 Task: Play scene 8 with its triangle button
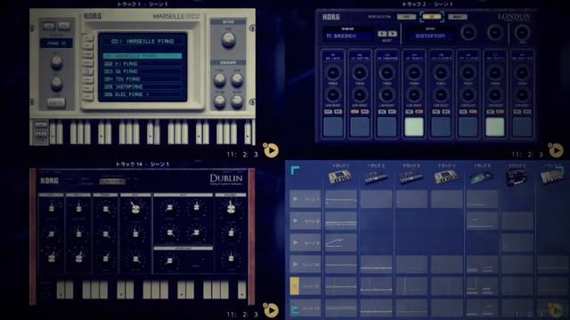[x=296, y=220]
